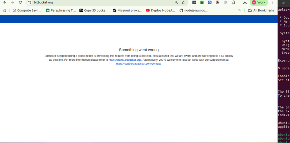Open the All Bookmarks folder
This screenshot has height=143, width=290.
(x=261, y=10)
